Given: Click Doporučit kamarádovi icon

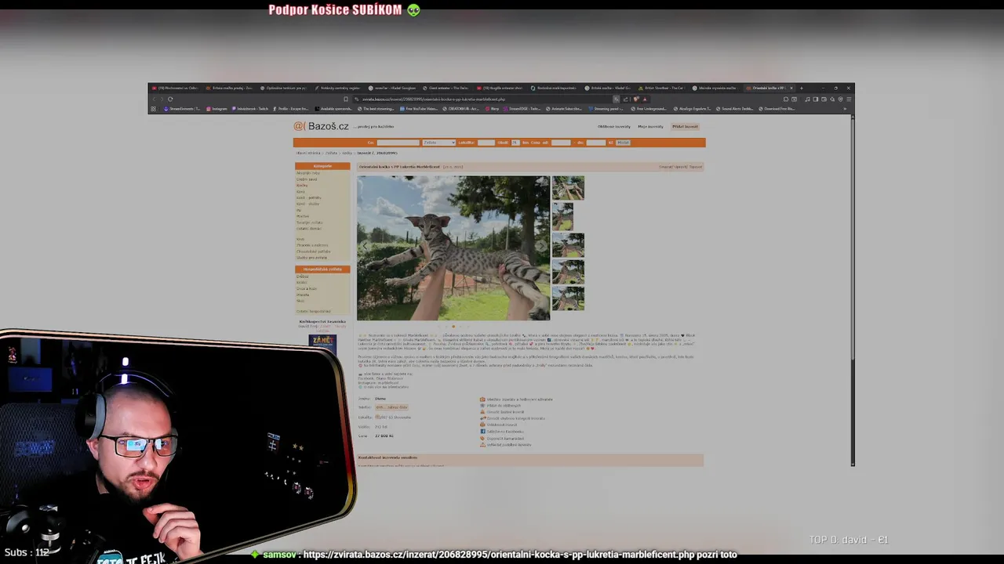Looking at the screenshot, I should coord(482,439).
